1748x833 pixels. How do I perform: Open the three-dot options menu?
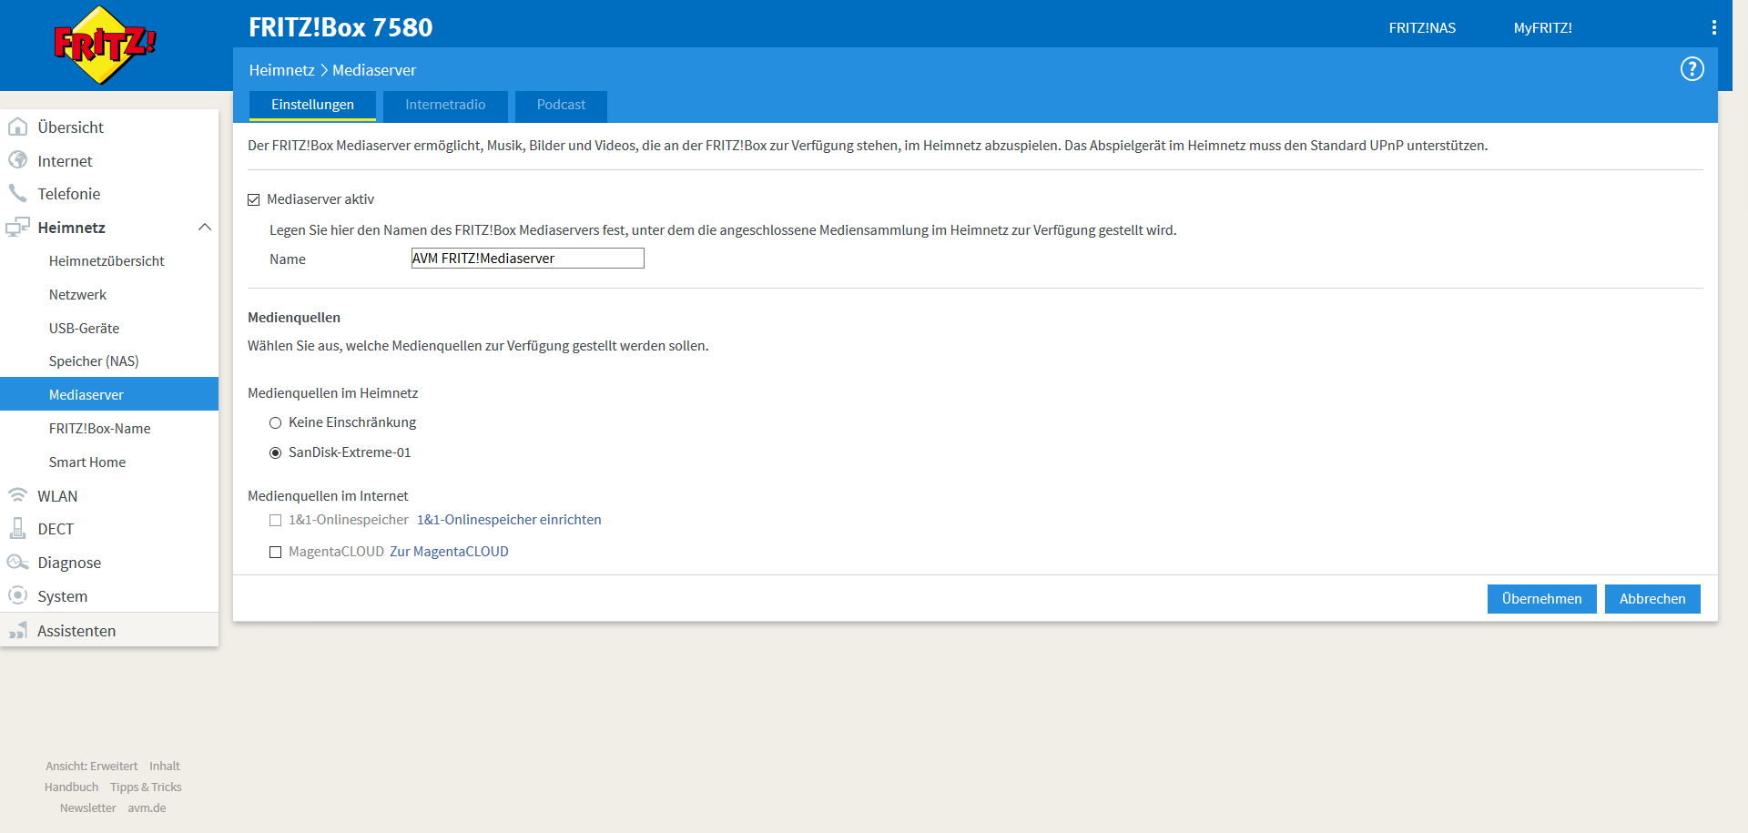(x=1713, y=27)
